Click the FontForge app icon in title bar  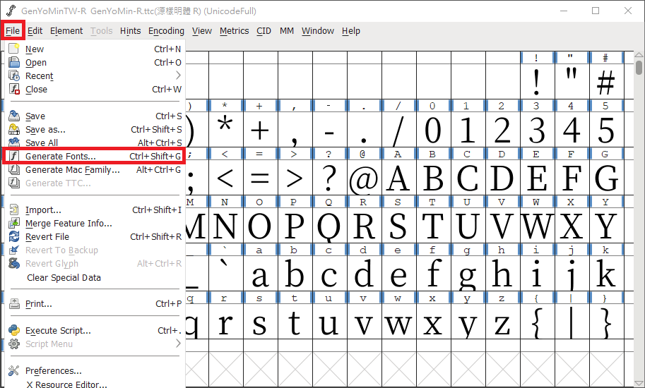point(11,11)
